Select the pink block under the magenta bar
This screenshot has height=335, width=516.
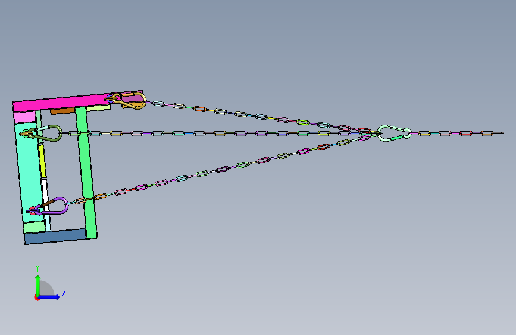pos(24,117)
